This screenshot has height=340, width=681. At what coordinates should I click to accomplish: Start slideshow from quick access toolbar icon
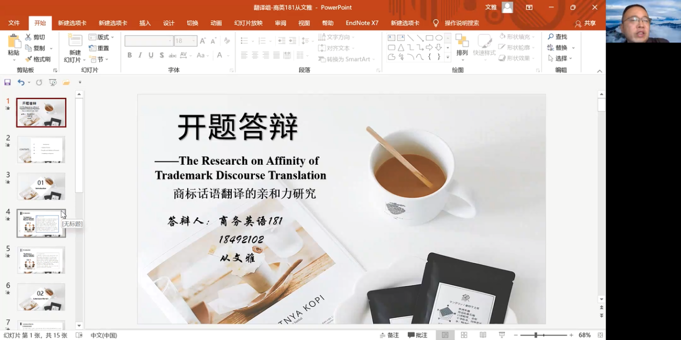(53, 82)
